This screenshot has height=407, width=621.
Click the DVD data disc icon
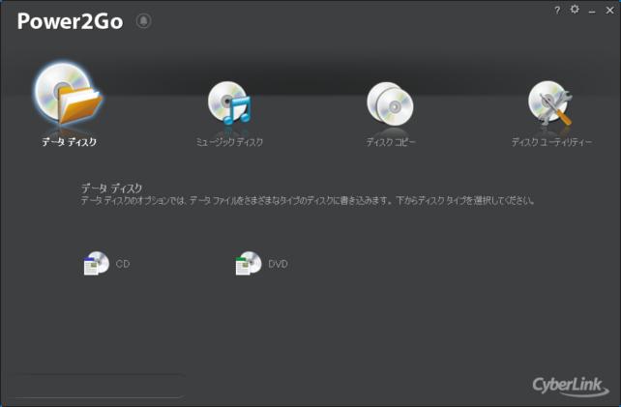pyautogui.click(x=249, y=263)
